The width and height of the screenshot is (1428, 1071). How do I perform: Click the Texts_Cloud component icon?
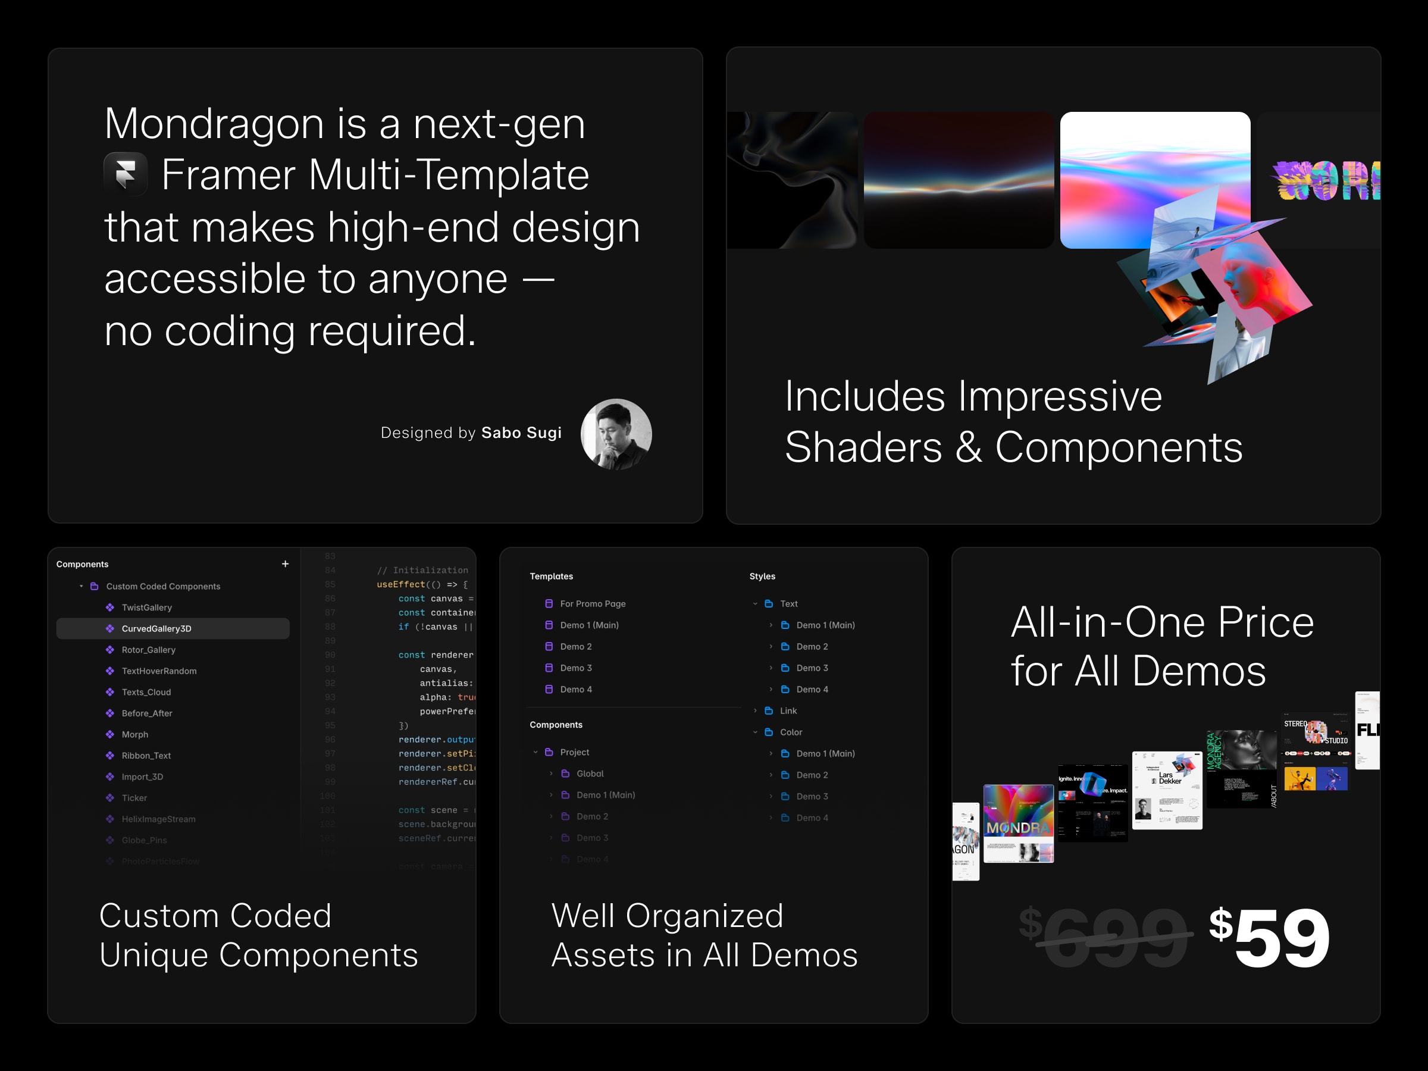coord(109,692)
